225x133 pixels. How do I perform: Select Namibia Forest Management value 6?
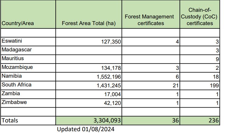coord(177,77)
